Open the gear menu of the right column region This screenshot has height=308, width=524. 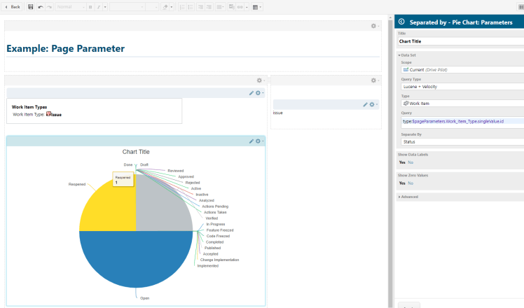click(x=373, y=80)
